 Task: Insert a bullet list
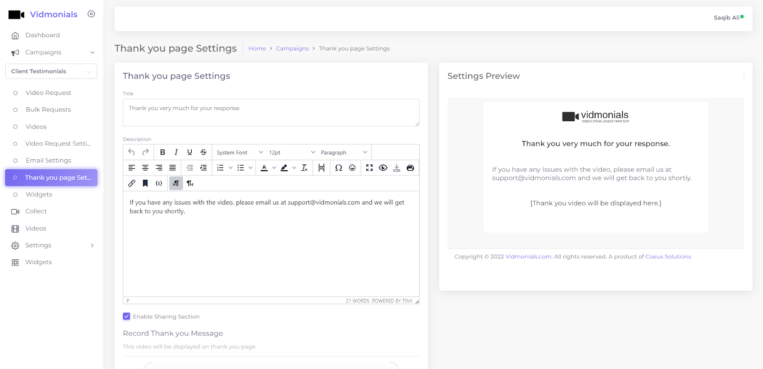coord(241,168)
